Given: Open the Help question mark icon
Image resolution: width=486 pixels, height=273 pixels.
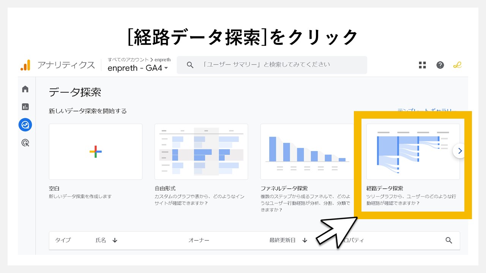Looking at the screenshot, I should point(440,65).
